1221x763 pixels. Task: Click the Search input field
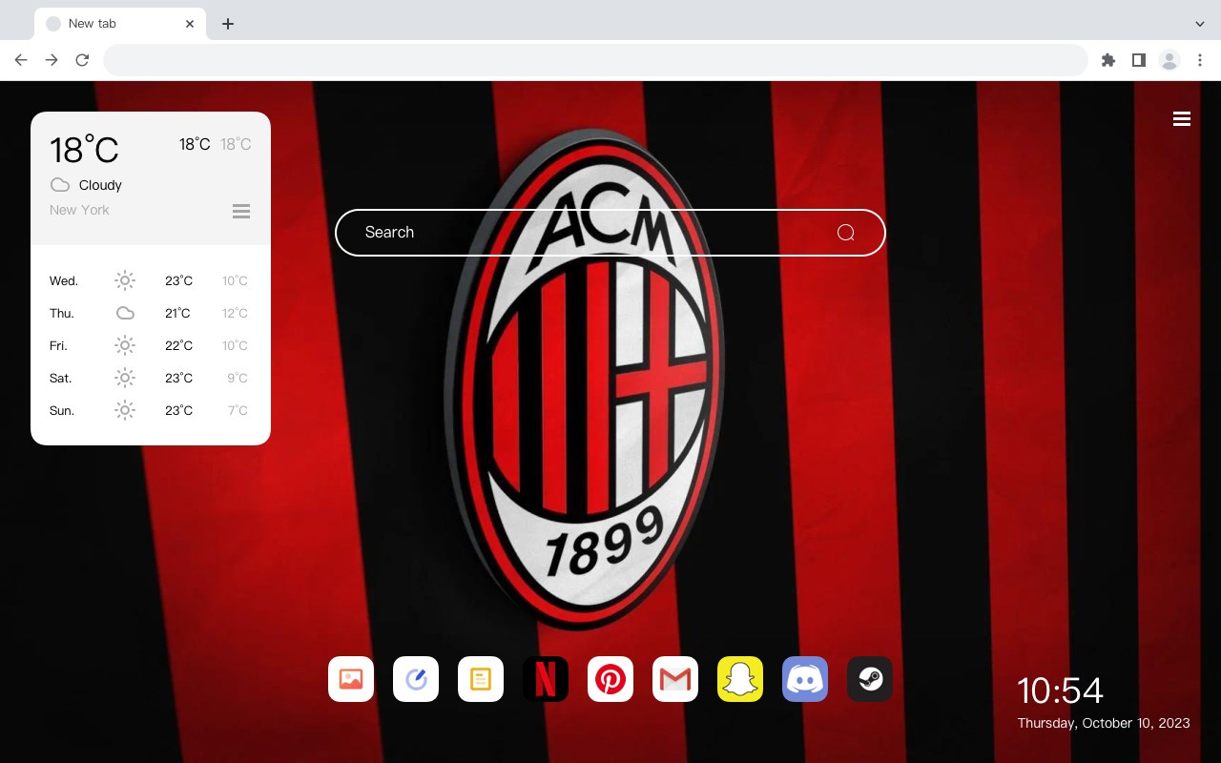610,233
